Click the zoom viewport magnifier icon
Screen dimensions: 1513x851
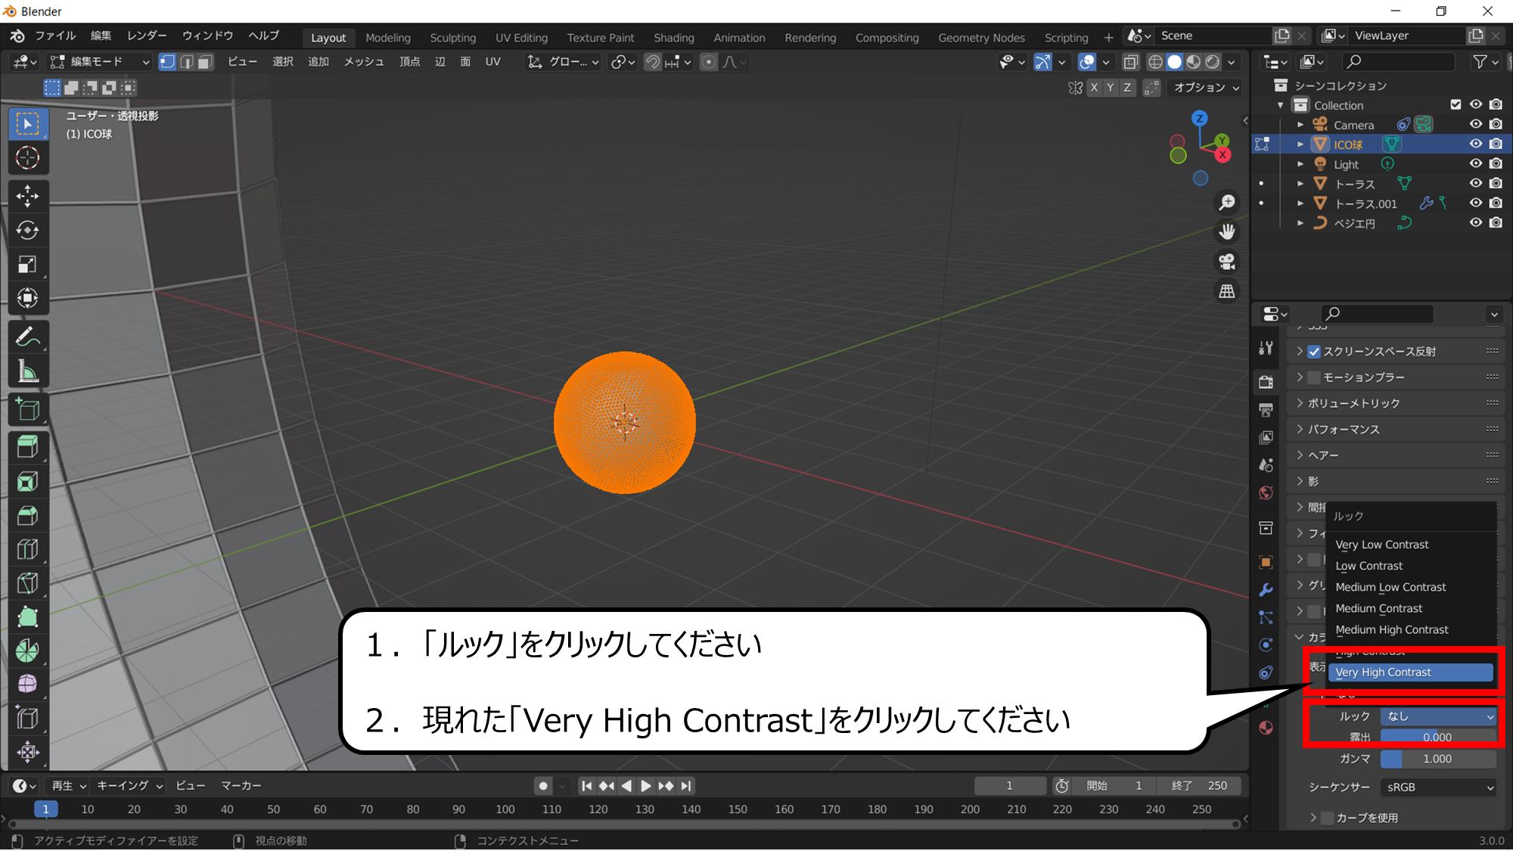[x=1226, y=202]
